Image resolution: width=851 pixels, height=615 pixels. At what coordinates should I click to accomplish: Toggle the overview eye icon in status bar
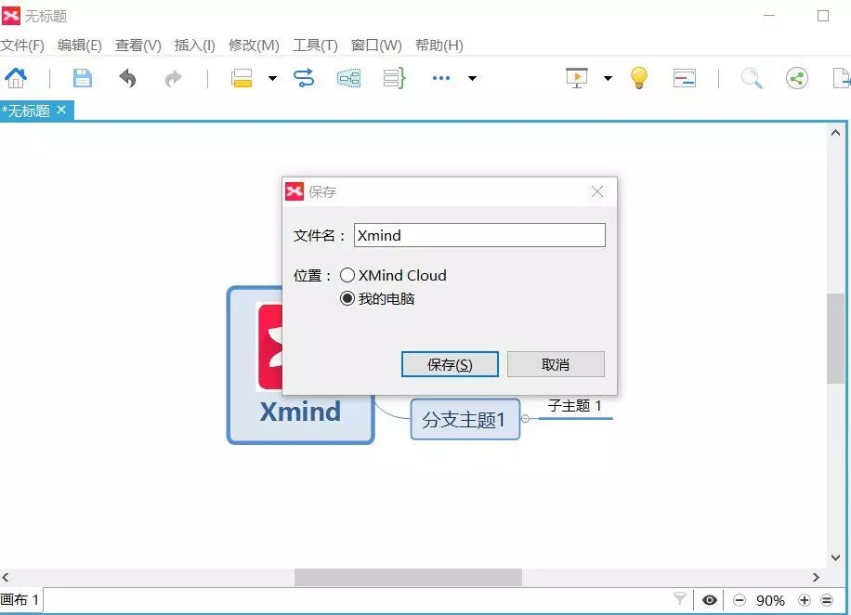[x=710, y=600]
